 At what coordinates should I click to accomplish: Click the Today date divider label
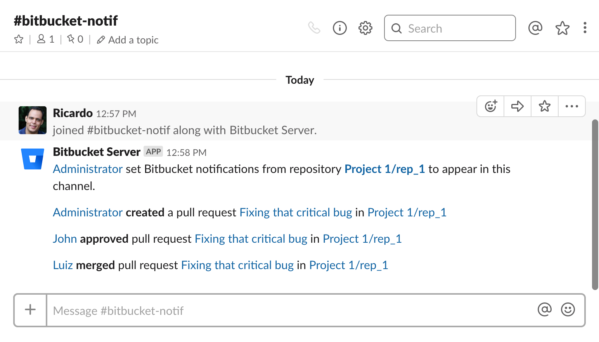300,80
